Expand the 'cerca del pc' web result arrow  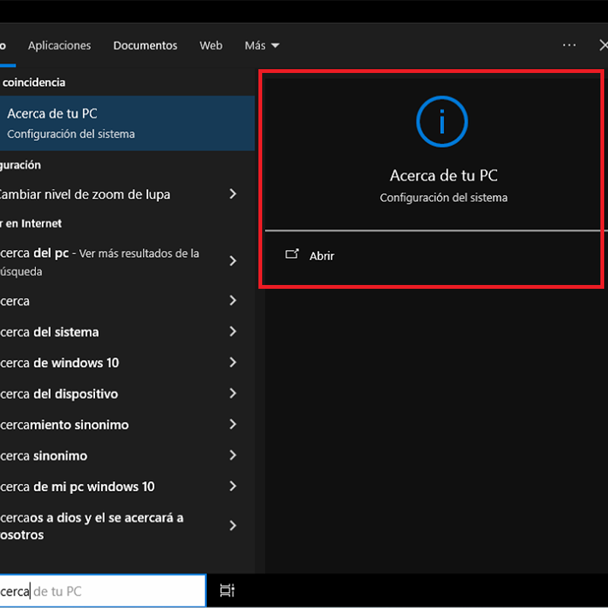click(x=233, y=261)
